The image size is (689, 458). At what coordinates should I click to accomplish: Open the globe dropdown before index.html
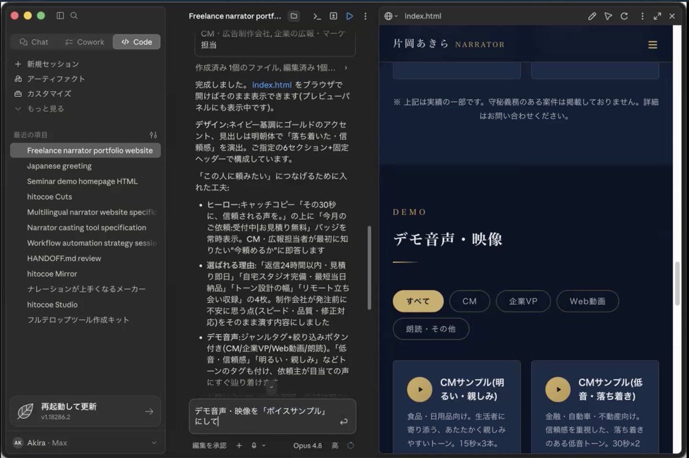(x=391, y=16)
